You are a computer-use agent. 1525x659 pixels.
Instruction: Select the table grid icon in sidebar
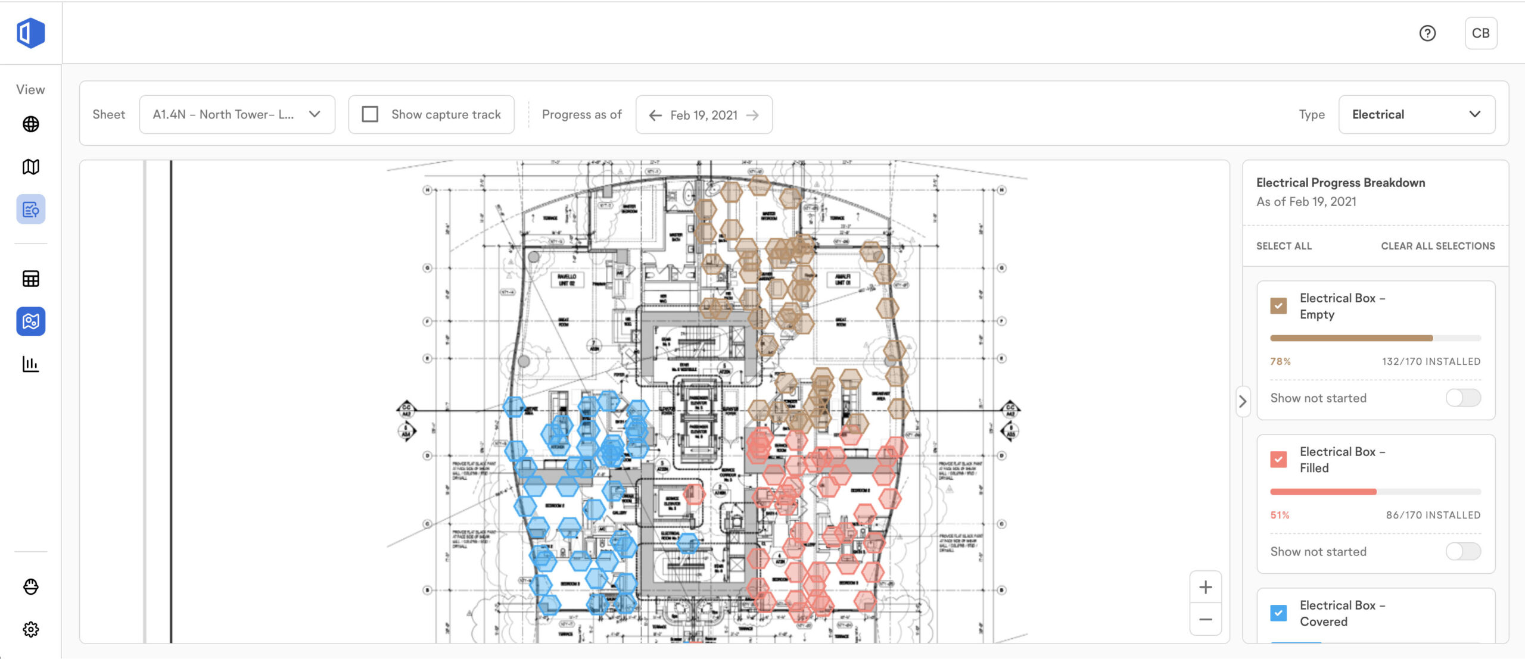(x=30, y=279)
